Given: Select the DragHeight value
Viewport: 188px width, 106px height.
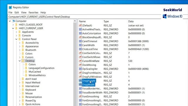Looking at the screenshot, I should (x=89, y=81).
